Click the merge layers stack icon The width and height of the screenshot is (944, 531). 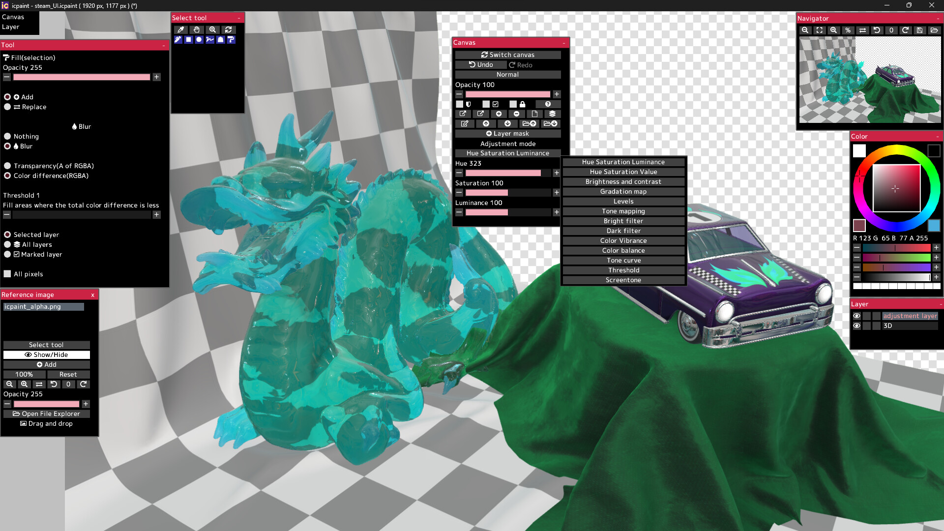click(x=552, y=114)
